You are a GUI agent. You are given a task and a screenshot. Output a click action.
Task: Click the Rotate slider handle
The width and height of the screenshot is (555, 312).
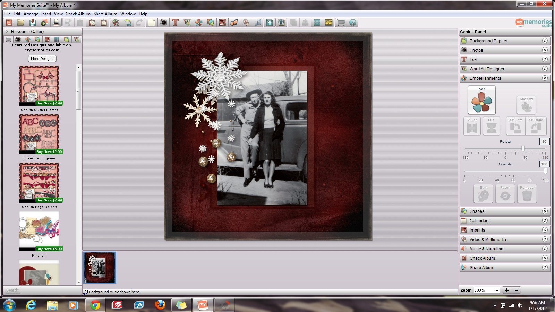(x=523, y=149)
